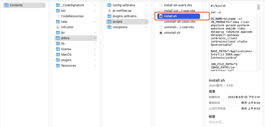Click the ja-netfilter.jar file icon
Screen dimensions: 265x127
pos(109,11)
